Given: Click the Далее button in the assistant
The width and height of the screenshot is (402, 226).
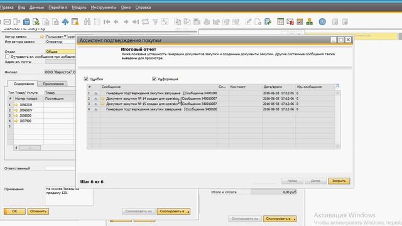Looking at the screenshot, I should point(315,181).
